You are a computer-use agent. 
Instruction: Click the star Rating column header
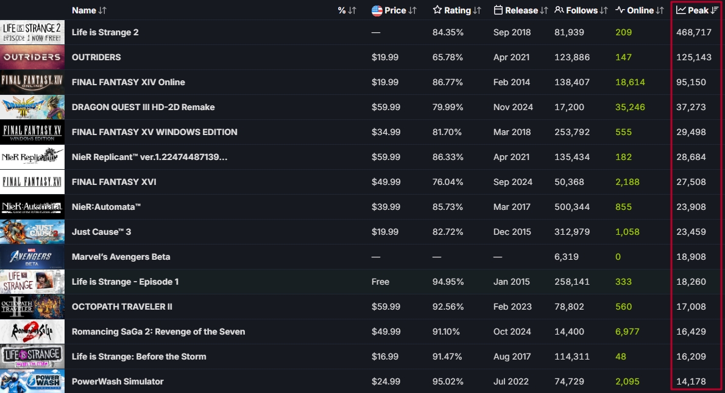click(x=457, y=10)
